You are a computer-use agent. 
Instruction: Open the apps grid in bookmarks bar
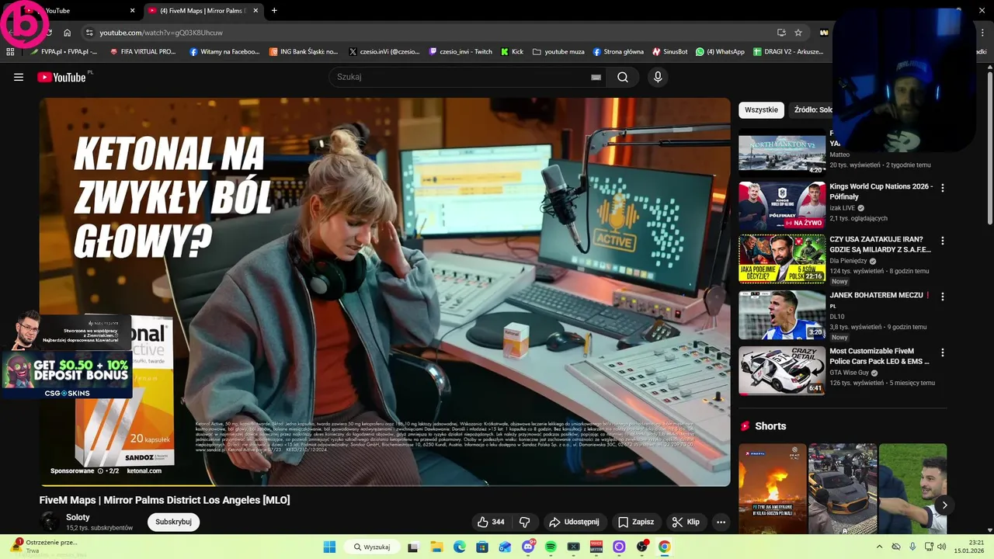pyautogui.click(x=10, y=52)
